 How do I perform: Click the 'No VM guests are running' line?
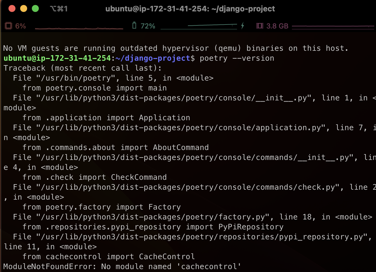coord(176,48)
